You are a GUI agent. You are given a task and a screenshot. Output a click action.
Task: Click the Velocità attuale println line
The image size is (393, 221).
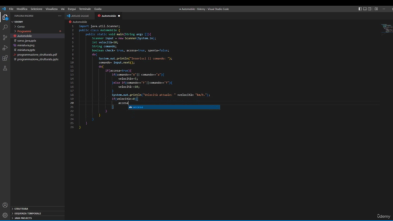(x=161, y=95)
